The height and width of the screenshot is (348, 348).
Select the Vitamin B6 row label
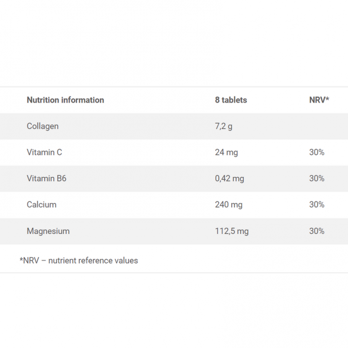pyautogui.click(x=46, y=179)
